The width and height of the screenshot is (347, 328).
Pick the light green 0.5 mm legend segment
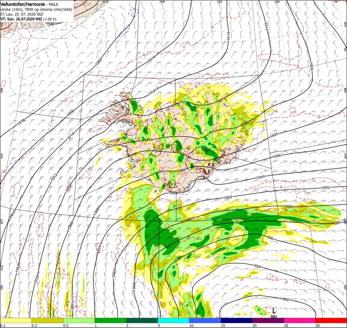tap(79, 320)
